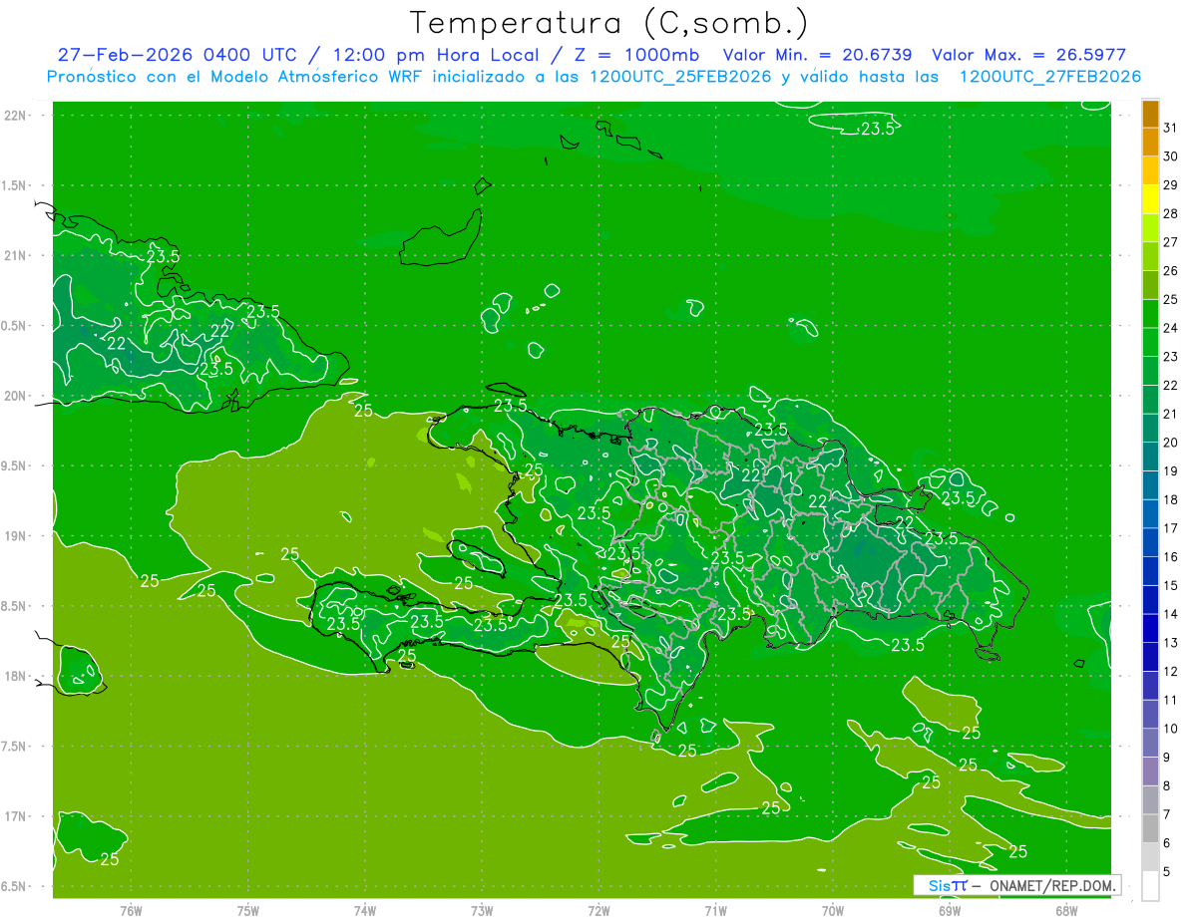
Task: Click the 20N latitude axis label
Action: tap(16, 396)
